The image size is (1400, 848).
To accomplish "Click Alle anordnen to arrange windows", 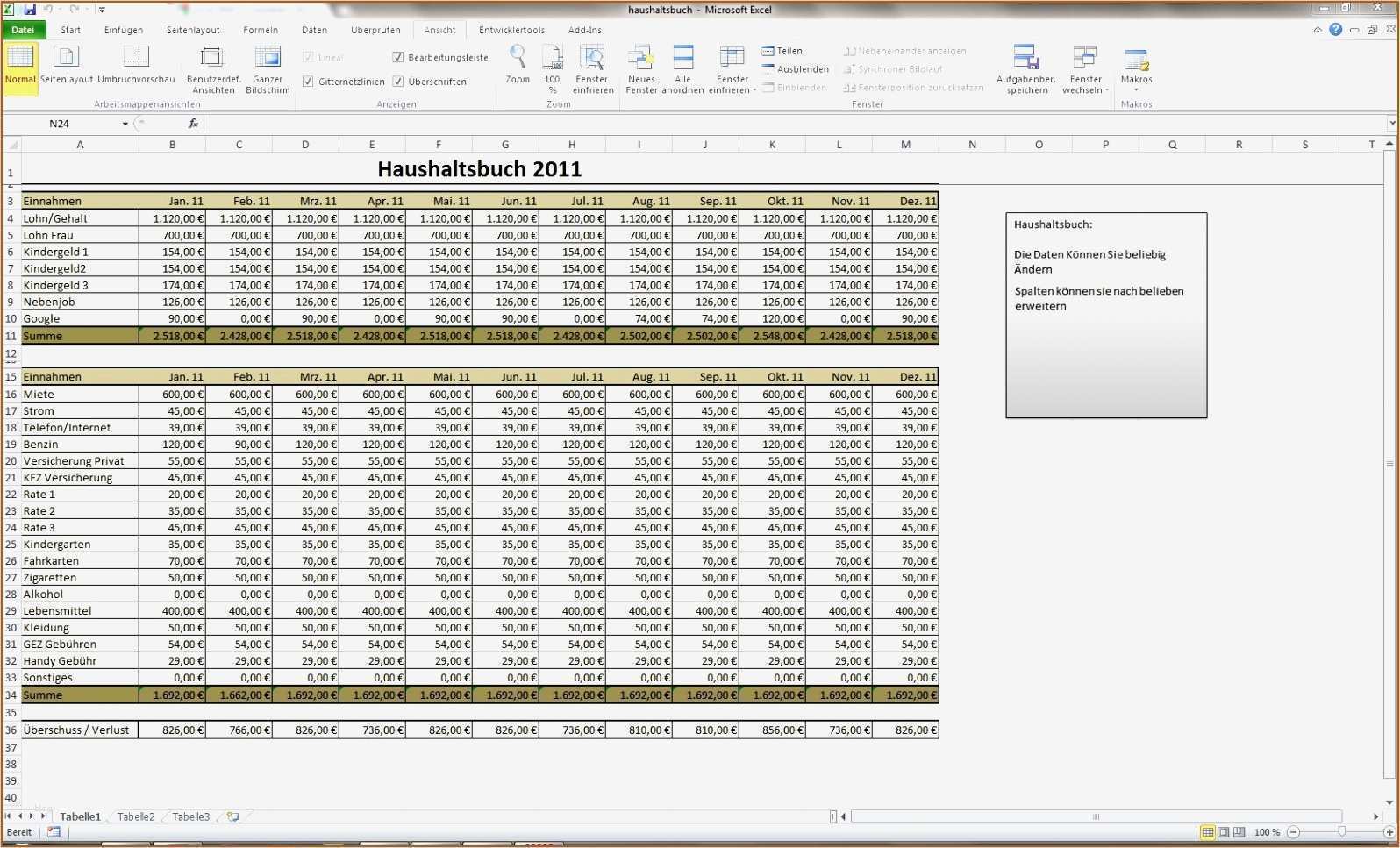I will click(x=682, y=59).
